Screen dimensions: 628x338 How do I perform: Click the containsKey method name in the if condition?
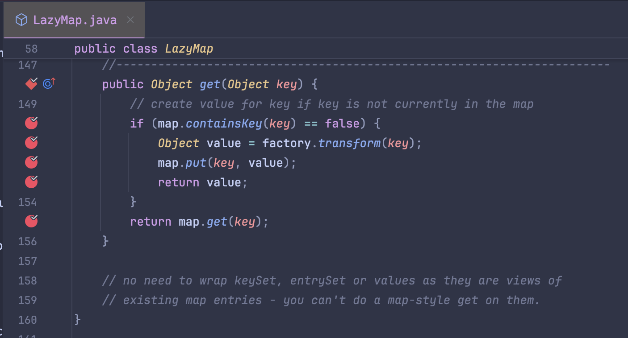click(x=226, y=123)
